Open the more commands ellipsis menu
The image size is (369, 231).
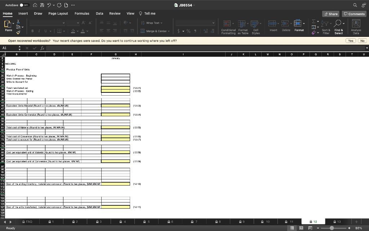pos(73,5)
